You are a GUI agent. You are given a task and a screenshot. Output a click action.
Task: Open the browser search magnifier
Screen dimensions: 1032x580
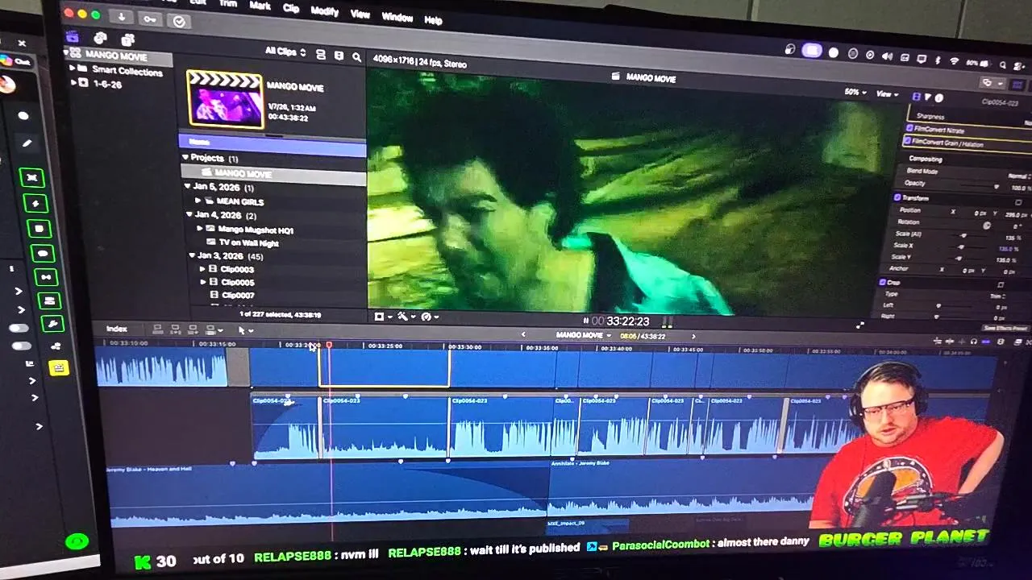(356, 57)
